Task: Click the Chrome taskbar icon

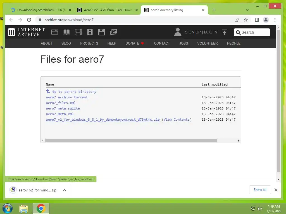Action: tap(41, 208)
